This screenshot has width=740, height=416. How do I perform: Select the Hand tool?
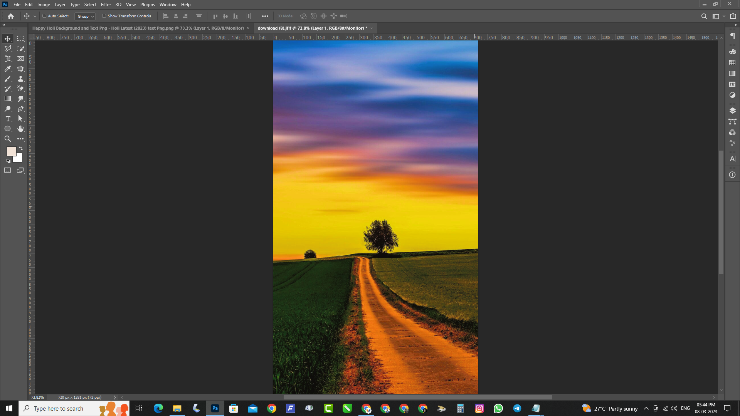(x=20, y=129)
